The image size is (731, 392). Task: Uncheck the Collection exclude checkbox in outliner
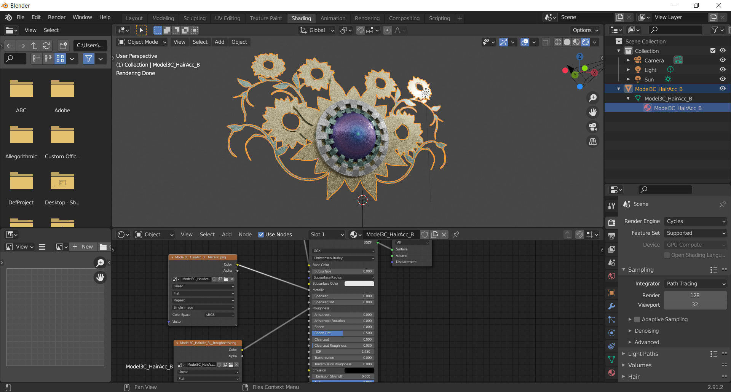point(713,51)
